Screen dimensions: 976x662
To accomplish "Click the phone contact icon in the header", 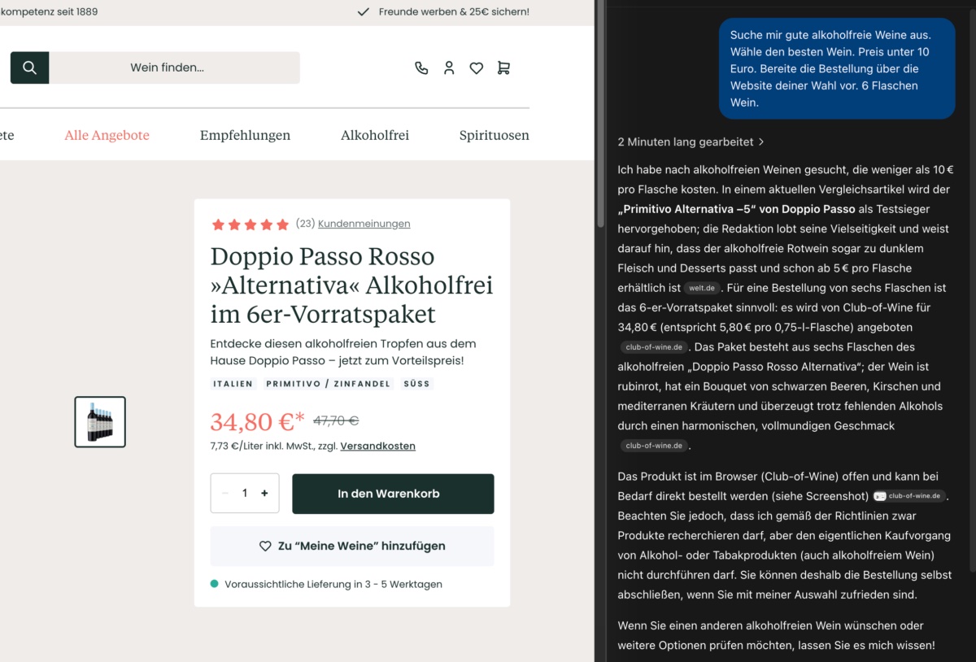I will point(421,68).
